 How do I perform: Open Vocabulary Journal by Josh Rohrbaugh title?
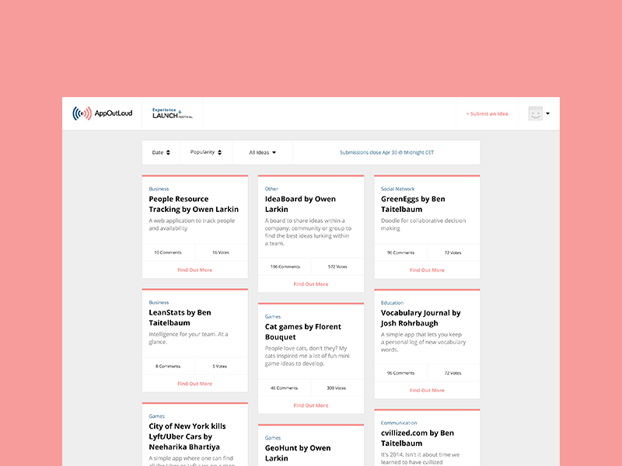(x=421, y=318)
